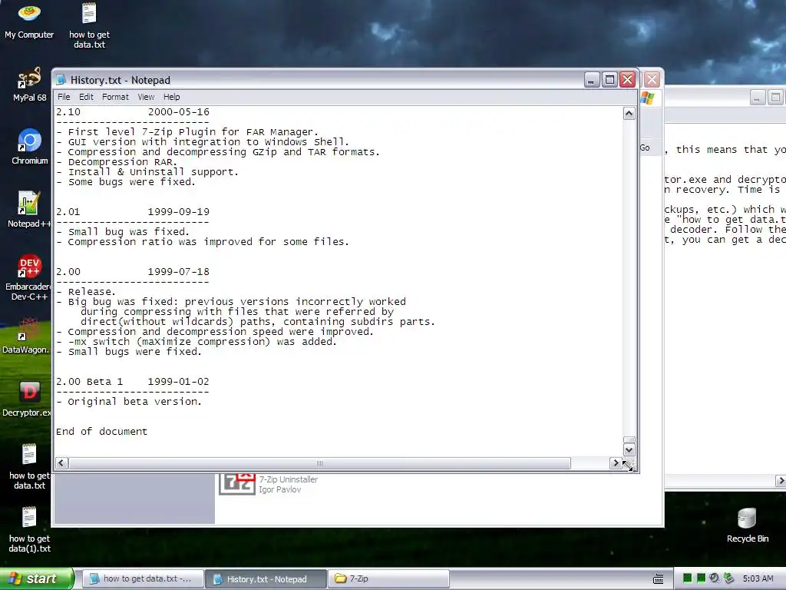Open the Edit menu in Notepad
The image size is (786, 590).
pyautogui.click(x=86, y=97)
